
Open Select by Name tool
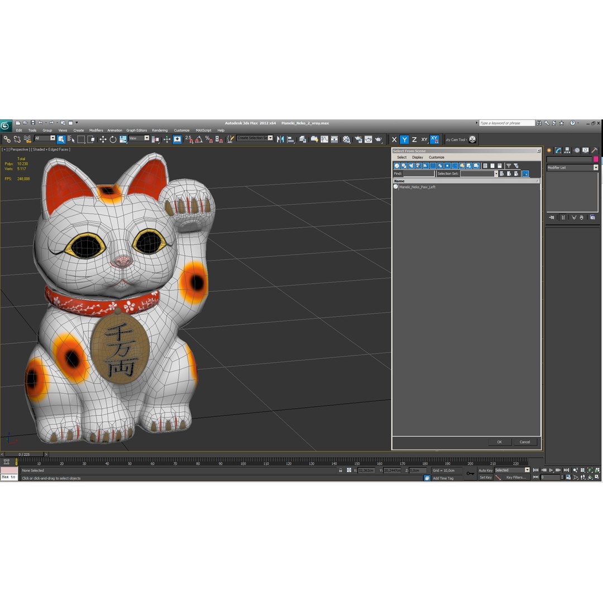pyautogui.click(x=71, y=139)
